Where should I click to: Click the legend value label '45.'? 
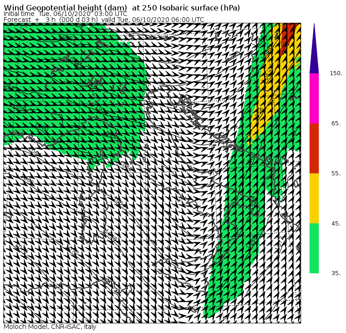pos(336,224)
